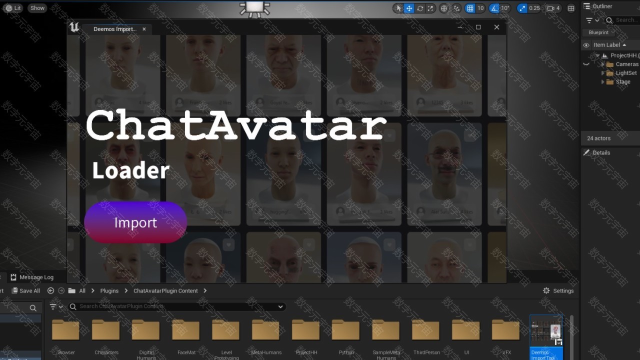Click the sources panel search icon
The height and width of the screenshot is (360, 640).
33,308
